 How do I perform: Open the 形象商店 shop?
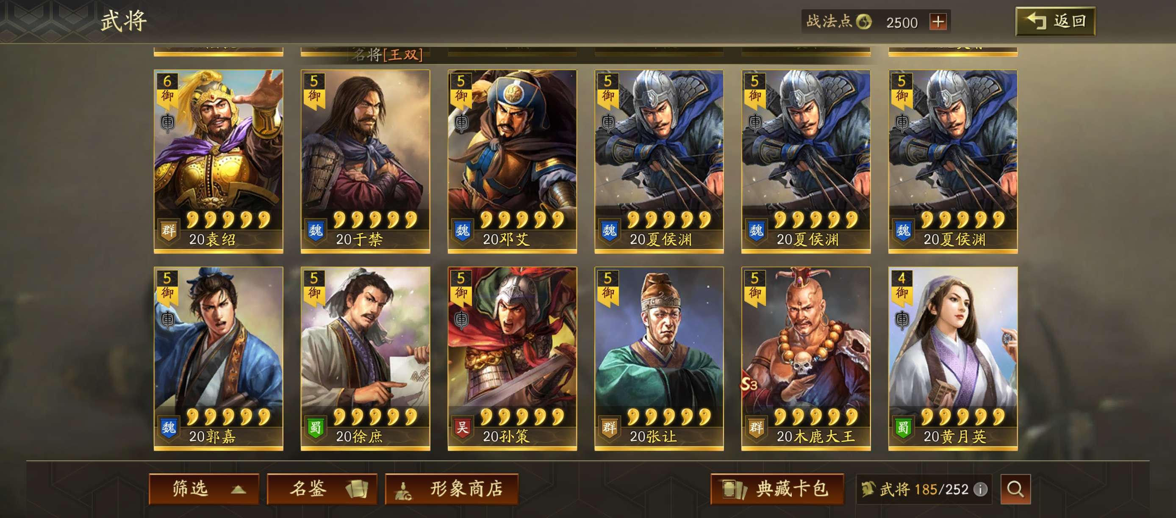[x=452, y=489]
